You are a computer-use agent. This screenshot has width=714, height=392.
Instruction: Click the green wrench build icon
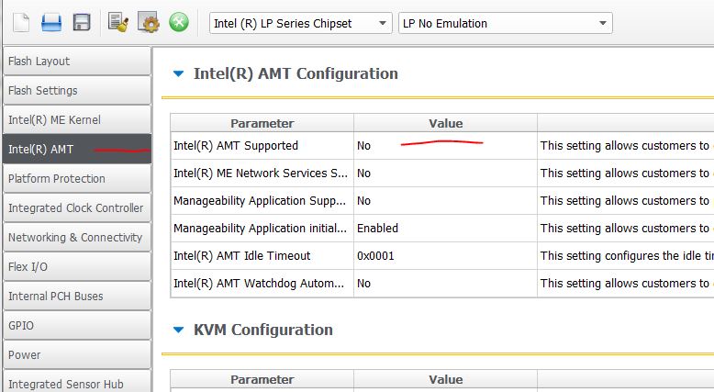coord(179,23)
